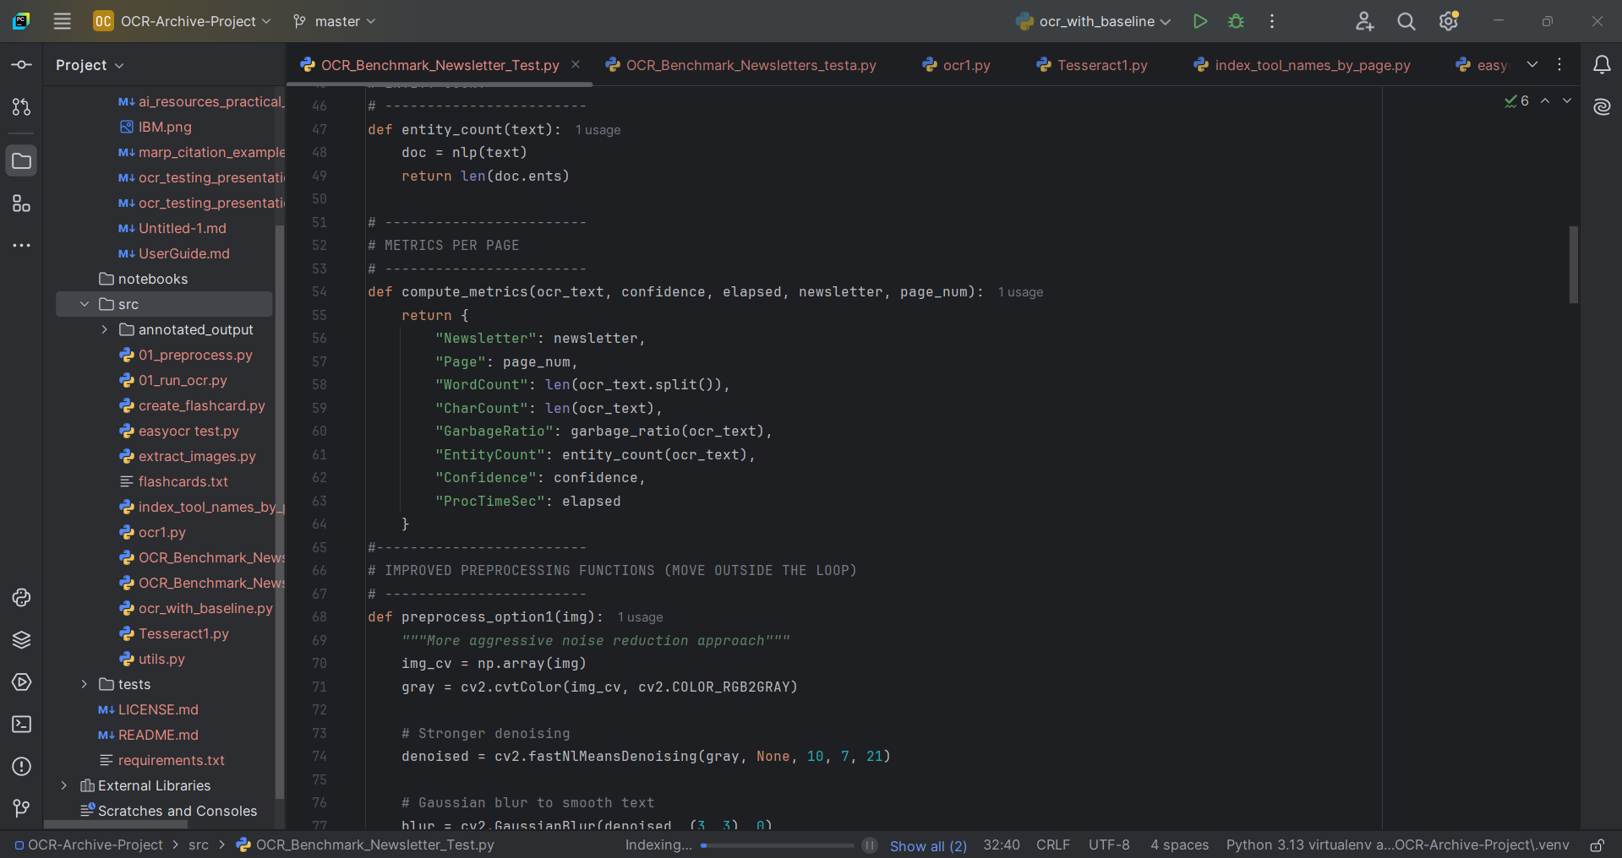
Task: Run the ocr_with_baseline configuration
Action: [1199, 21]
